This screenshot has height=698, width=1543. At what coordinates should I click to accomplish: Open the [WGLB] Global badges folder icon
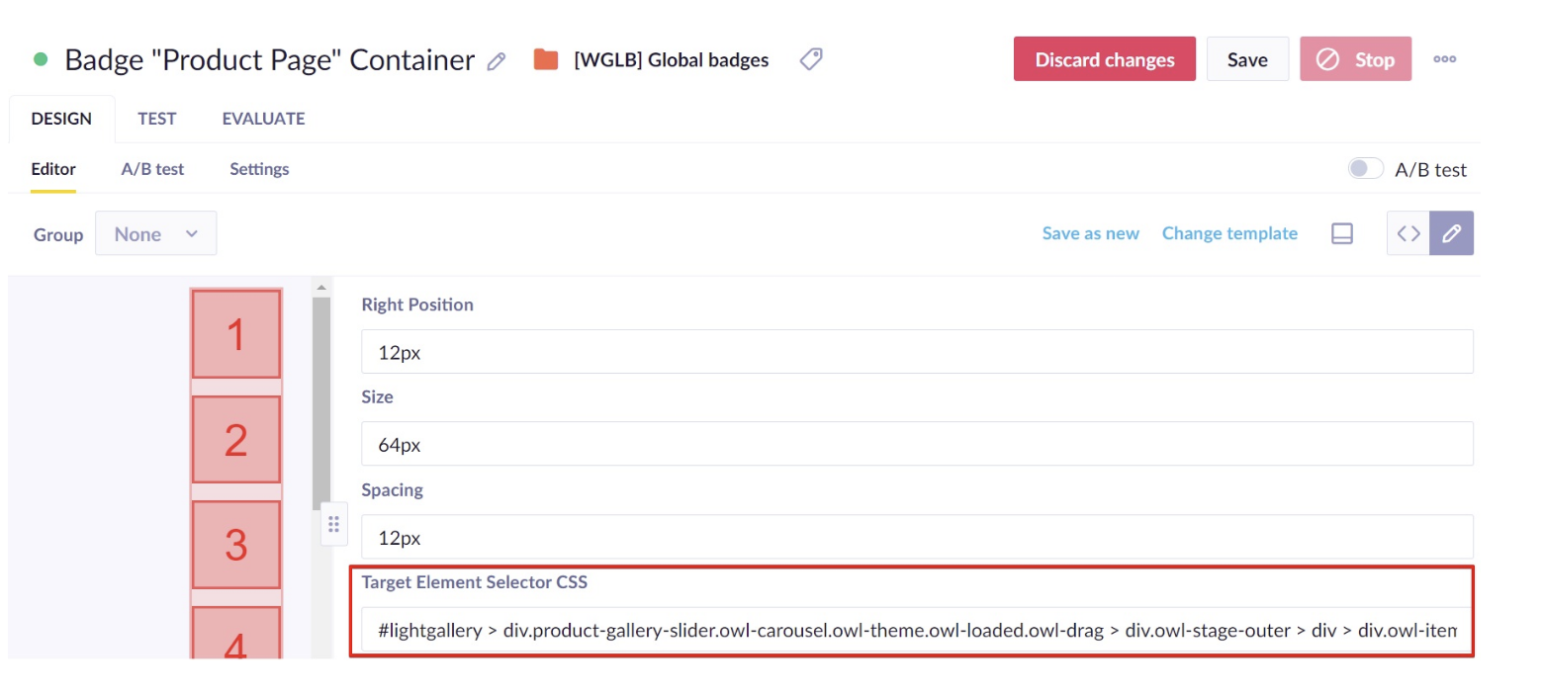point(546,59)
